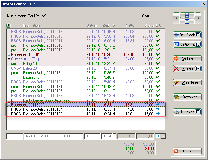Click the Ändern button
The image size is (208, 160).
click(187, 59)
